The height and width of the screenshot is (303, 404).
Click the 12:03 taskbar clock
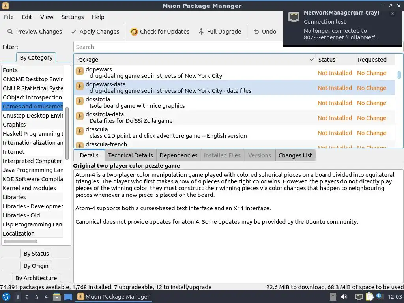point(395,297)
